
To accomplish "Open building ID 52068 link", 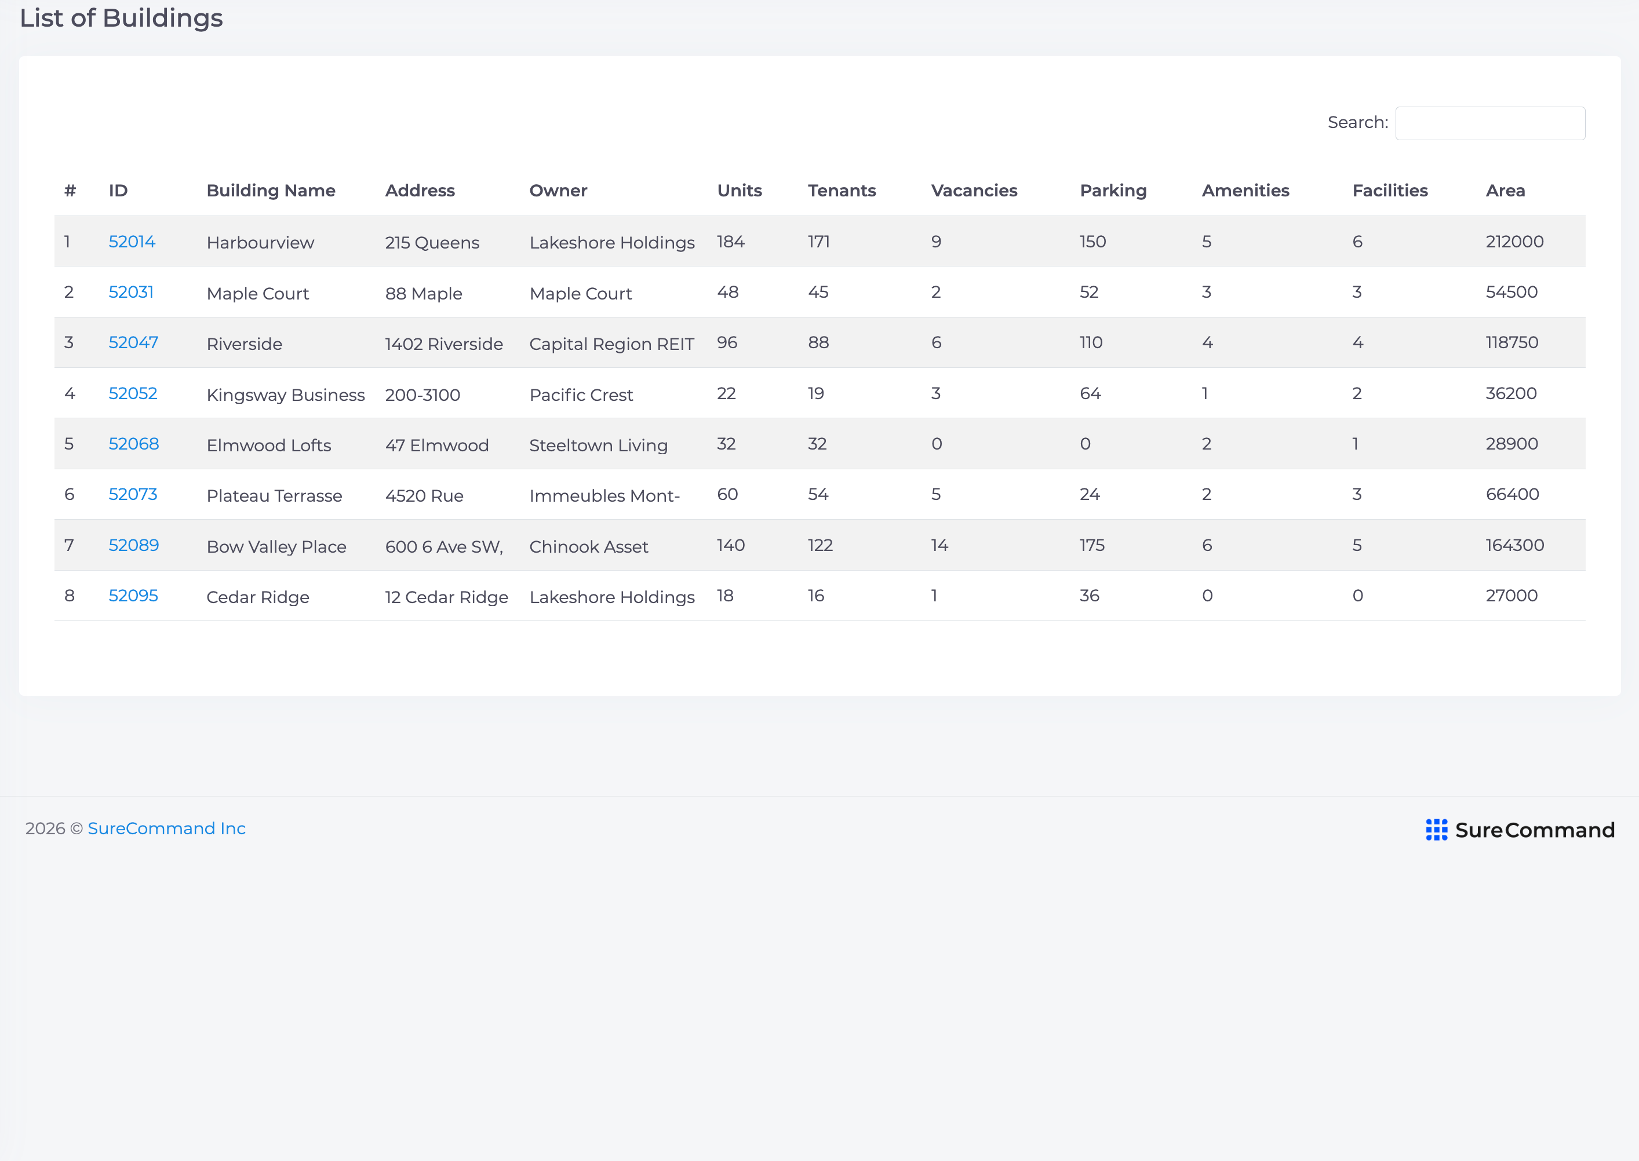I will point(134,444).
